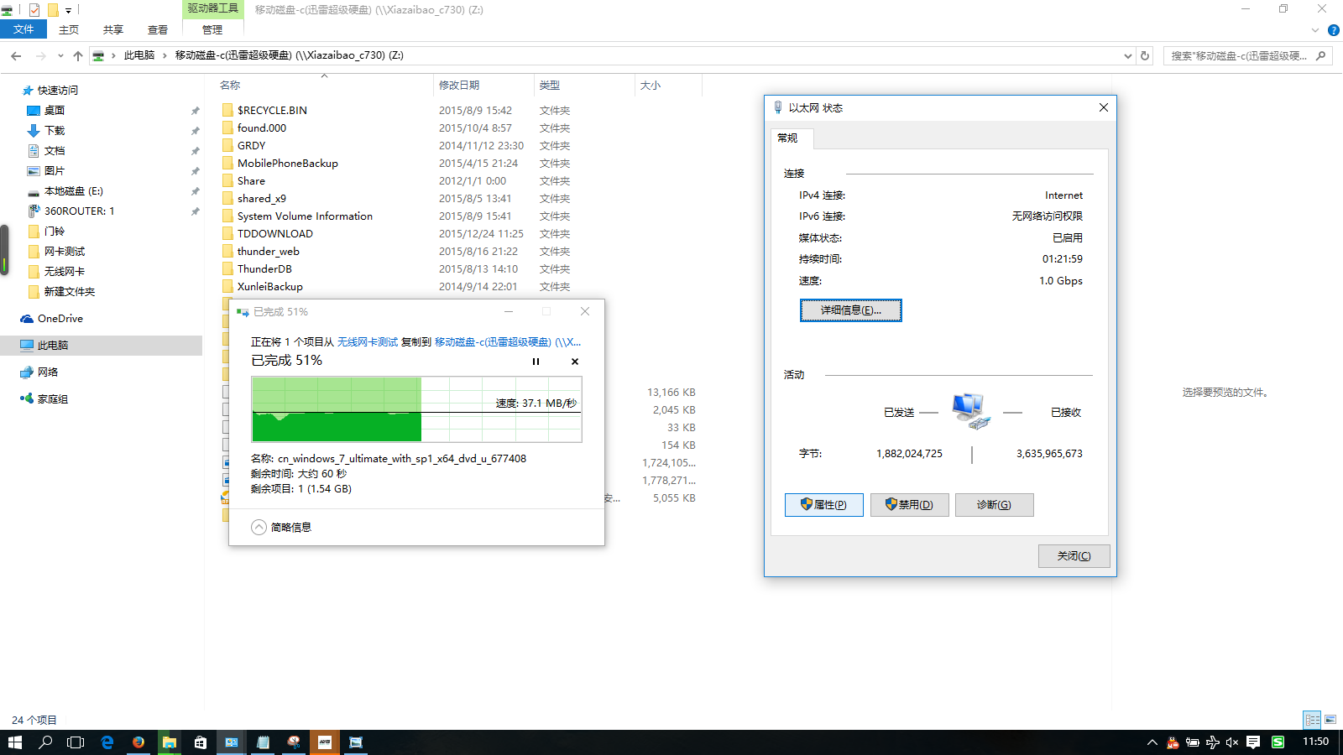Click 禁用 to disable Ethernet adapter

click(x=909, y=504)
